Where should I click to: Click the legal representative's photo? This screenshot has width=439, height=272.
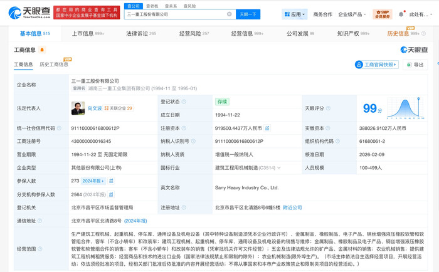pos(78,108)
